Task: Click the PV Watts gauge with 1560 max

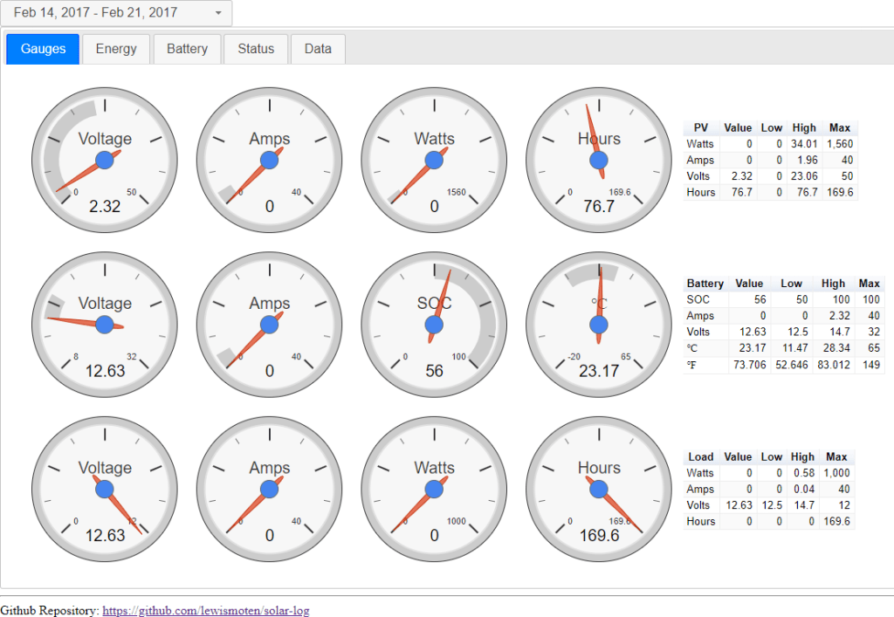Action: coord(434,160)
